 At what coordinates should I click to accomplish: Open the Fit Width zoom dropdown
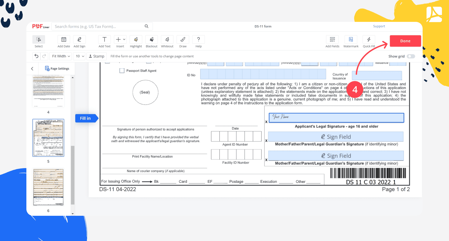61,56
